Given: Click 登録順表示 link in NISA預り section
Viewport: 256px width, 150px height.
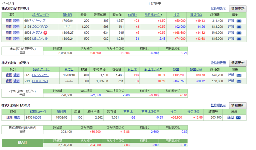Looking at the screenshot, I should [x=218, y=105].
